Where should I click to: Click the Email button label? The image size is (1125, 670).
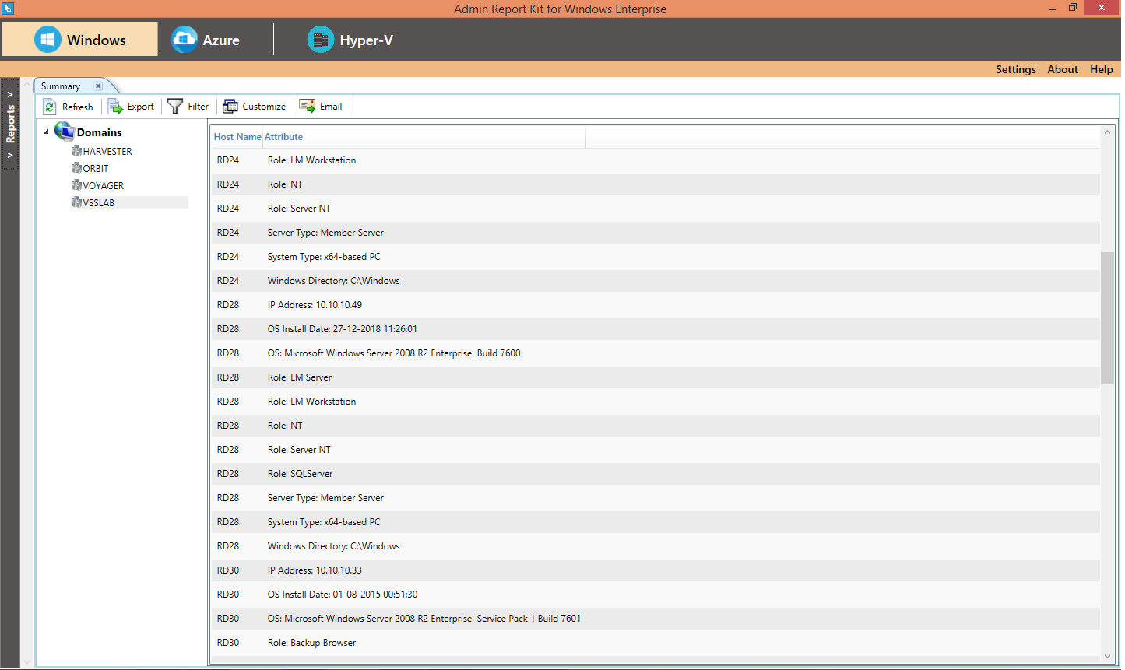coord(331,107)
